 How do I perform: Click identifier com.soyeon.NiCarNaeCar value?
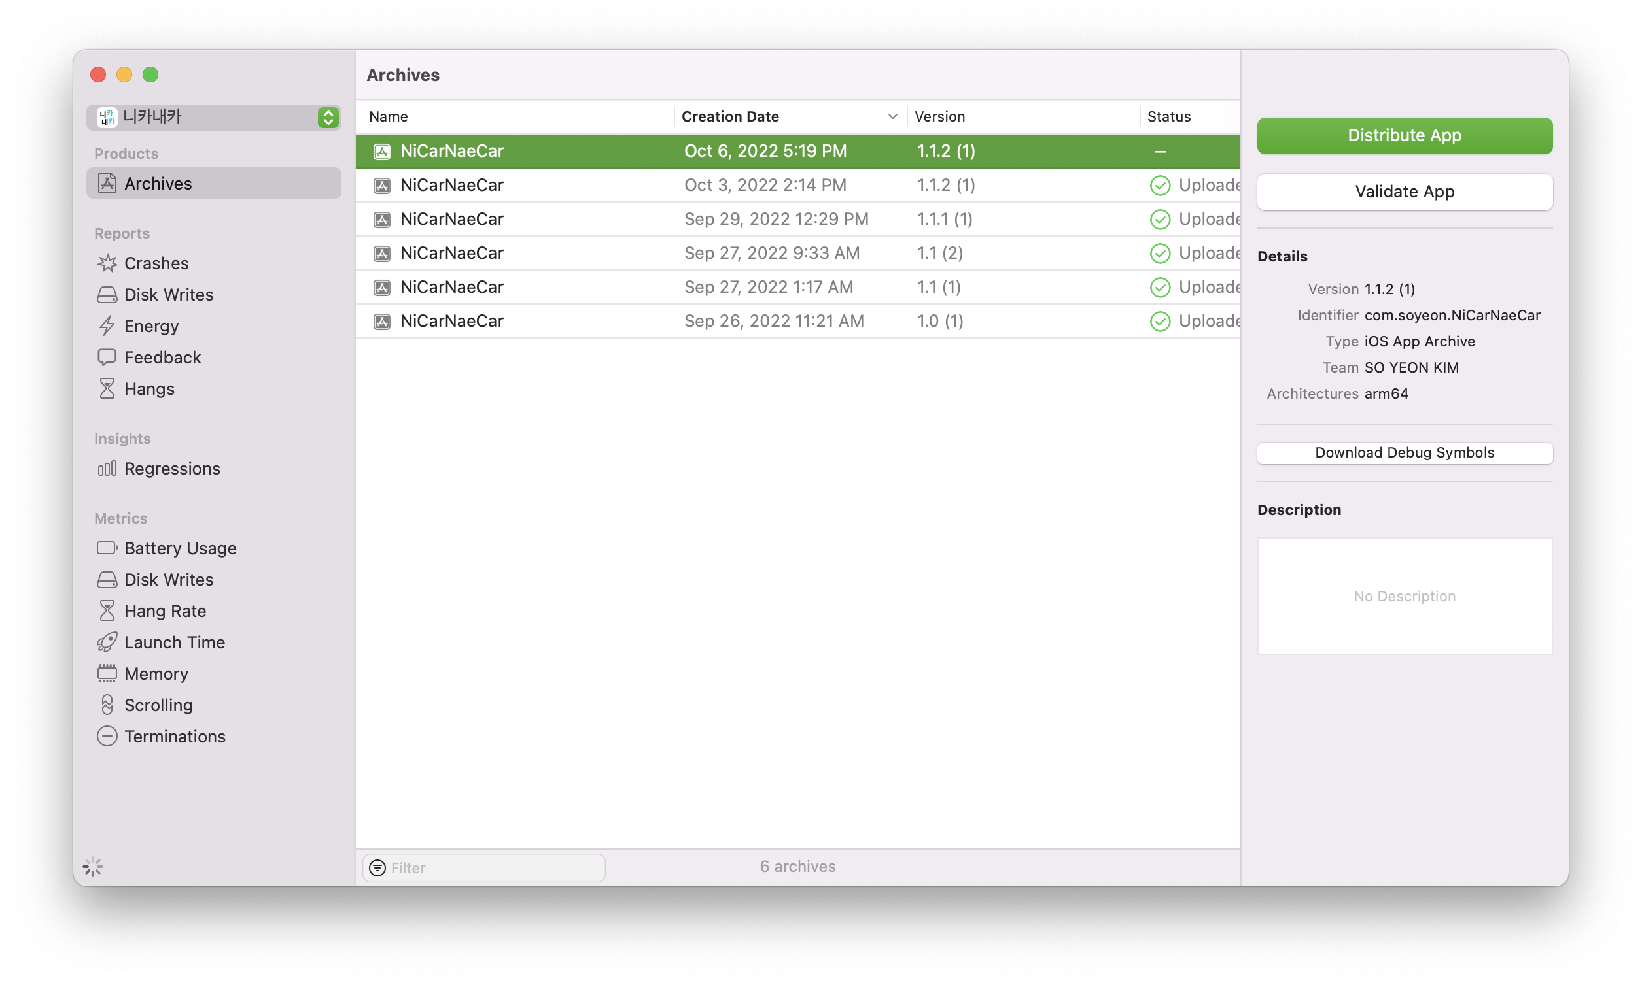[1452, 315]
